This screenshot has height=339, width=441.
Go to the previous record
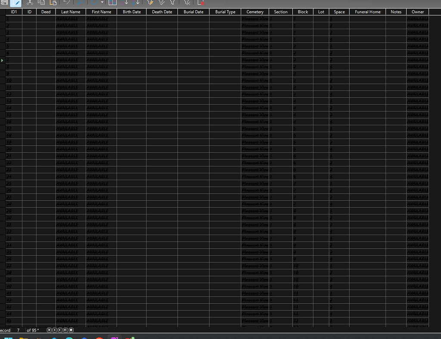click(55, 330)
